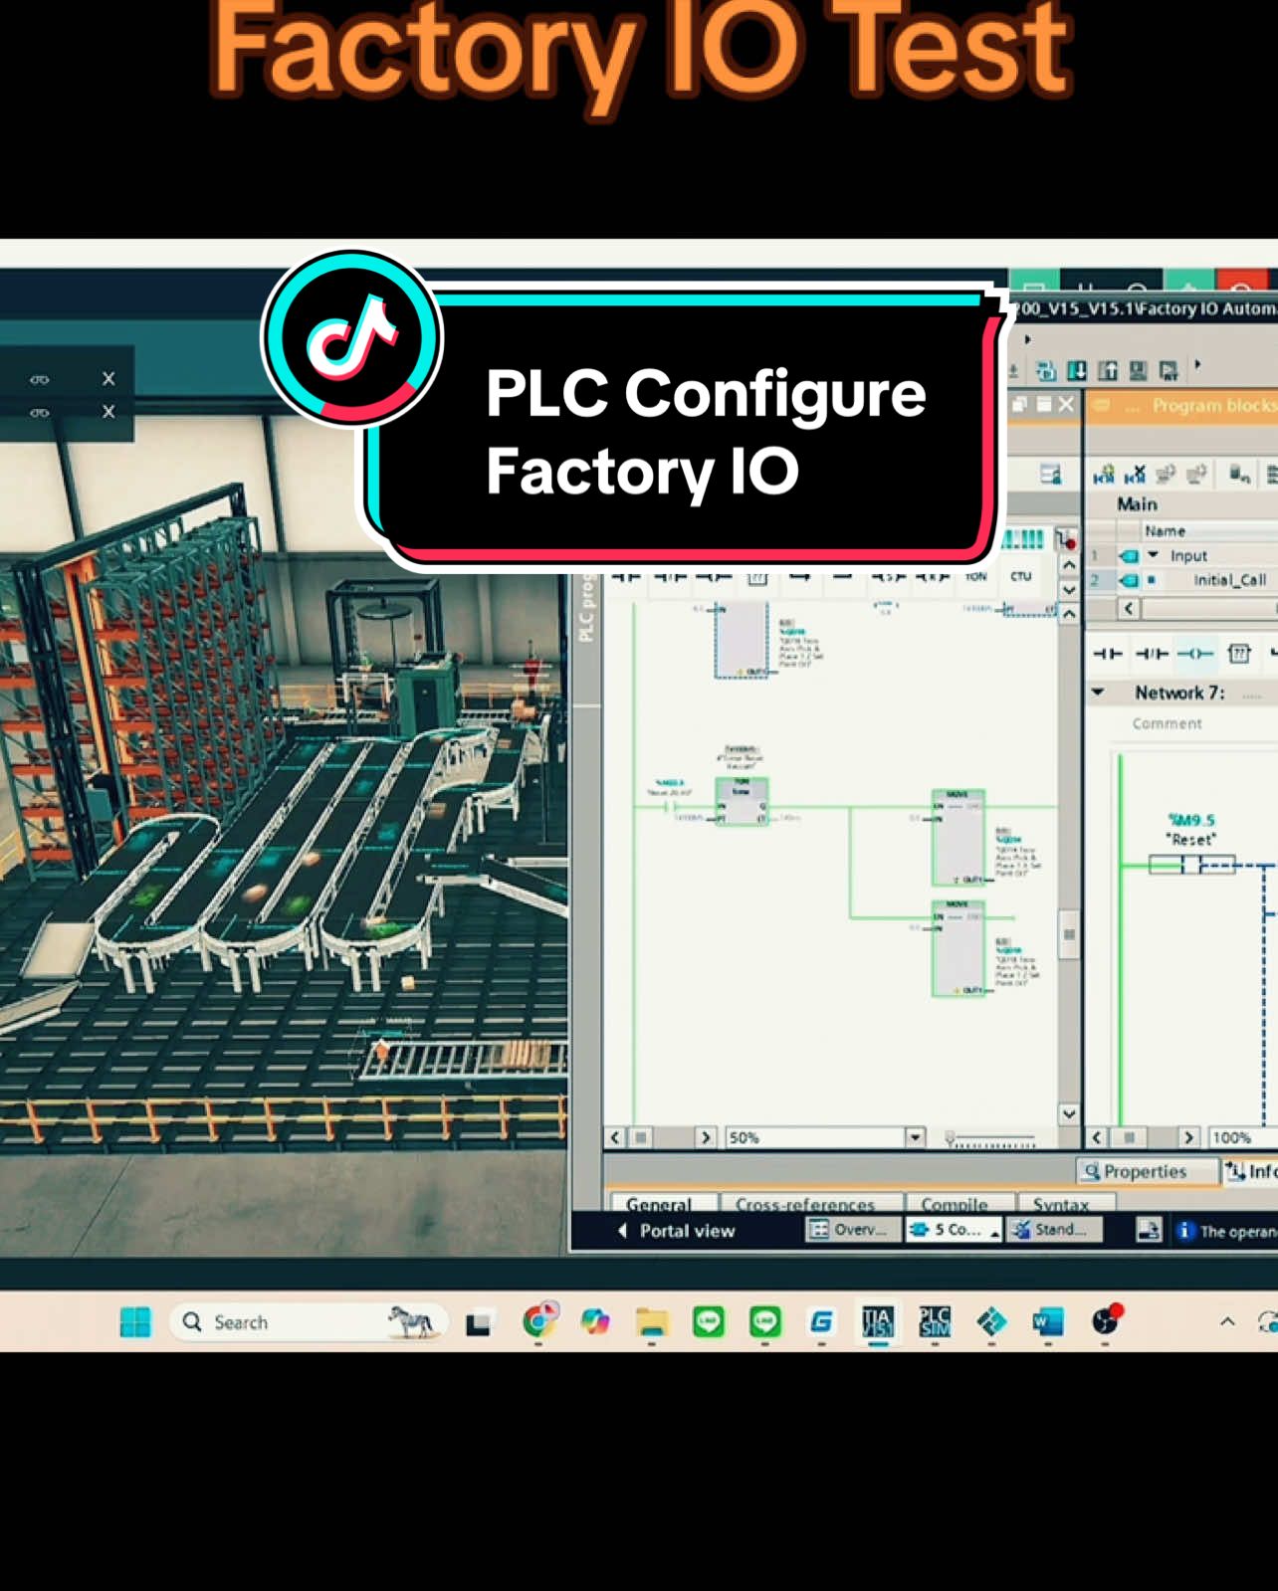Screen dimensions: 1278x1591
Task: Collapse the Input interface section
Action: pyautogui.click(x=1154, y=555)
